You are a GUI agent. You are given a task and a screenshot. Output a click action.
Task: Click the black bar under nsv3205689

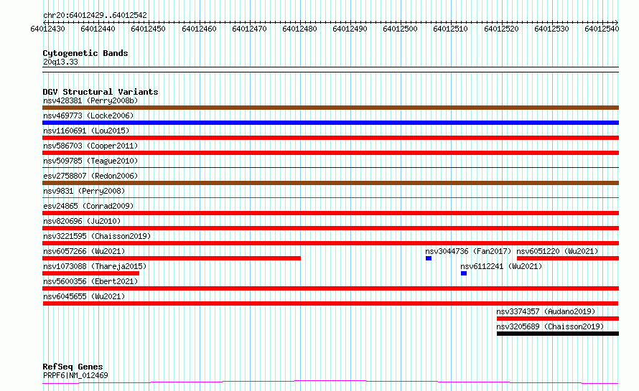click(558, 334)
